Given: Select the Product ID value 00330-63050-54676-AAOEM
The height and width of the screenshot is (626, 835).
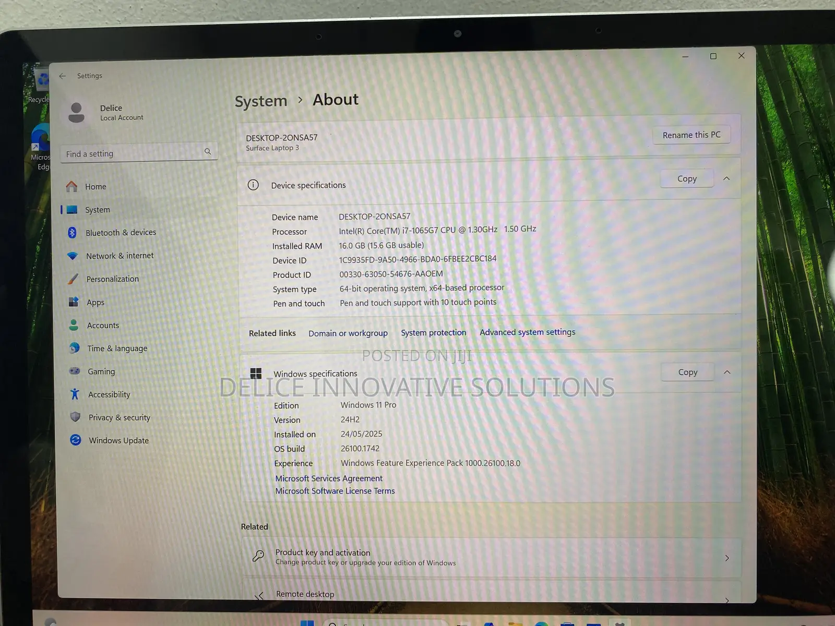Looking at the screenshot, I should coord(391,274).
